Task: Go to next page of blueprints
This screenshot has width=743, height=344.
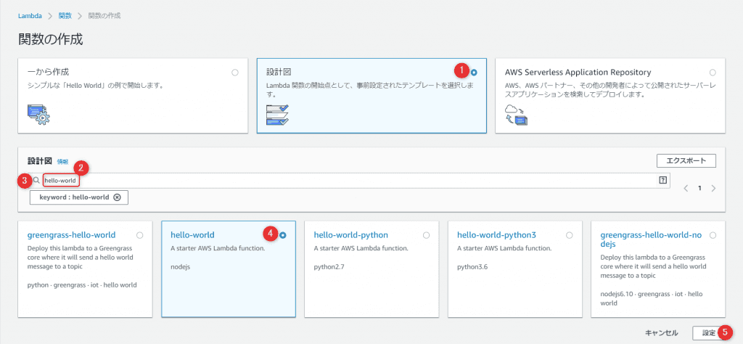Action: click(x=713, y=188)
